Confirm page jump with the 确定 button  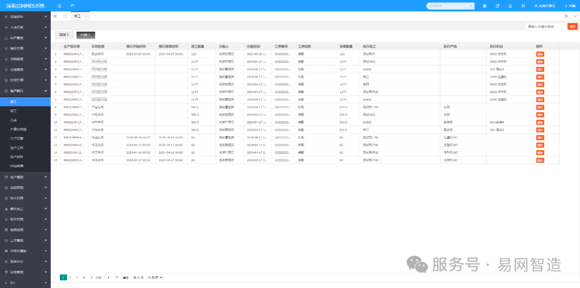click(x=126, y=277)
